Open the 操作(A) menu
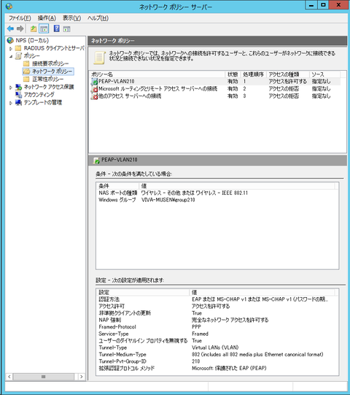350x395 pixels. pyautogui.click(x=47, y=18)
